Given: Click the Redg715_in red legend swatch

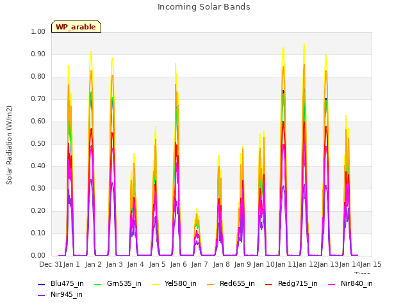Looking at the screenshot, I should click(269, 284).
